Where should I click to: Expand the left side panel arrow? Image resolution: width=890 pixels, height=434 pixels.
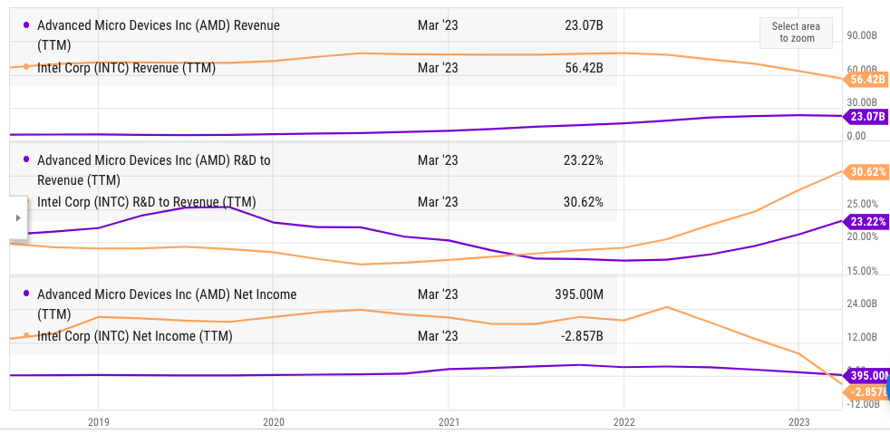[x=17, y=217]
